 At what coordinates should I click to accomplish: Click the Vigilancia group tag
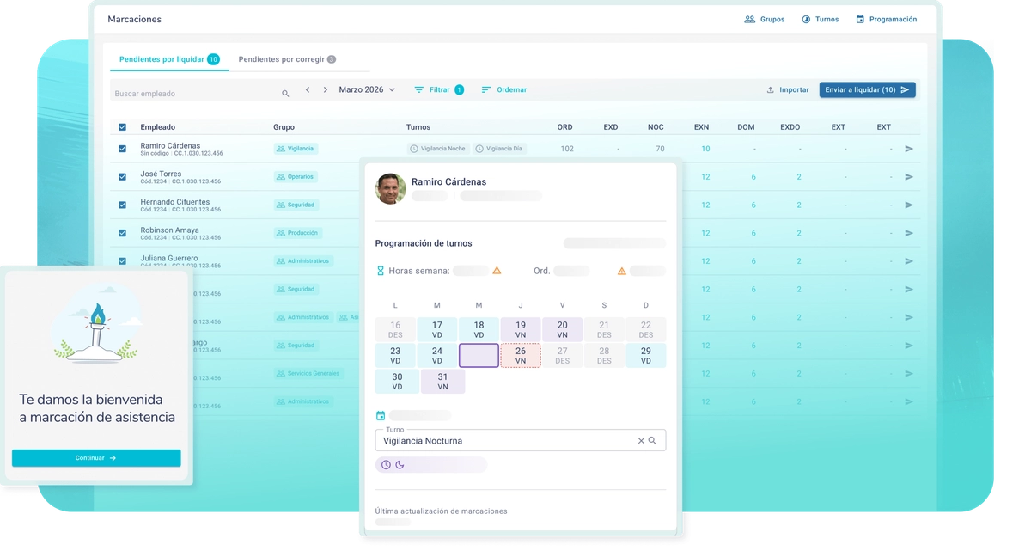(x=296, y=149)
